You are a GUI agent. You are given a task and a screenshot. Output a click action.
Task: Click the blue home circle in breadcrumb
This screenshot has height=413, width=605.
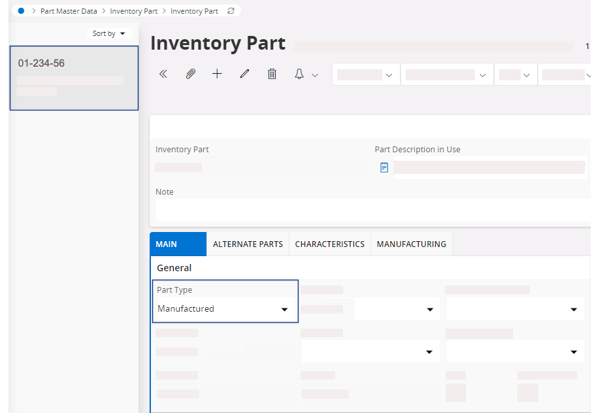click(x=21, y=11)
